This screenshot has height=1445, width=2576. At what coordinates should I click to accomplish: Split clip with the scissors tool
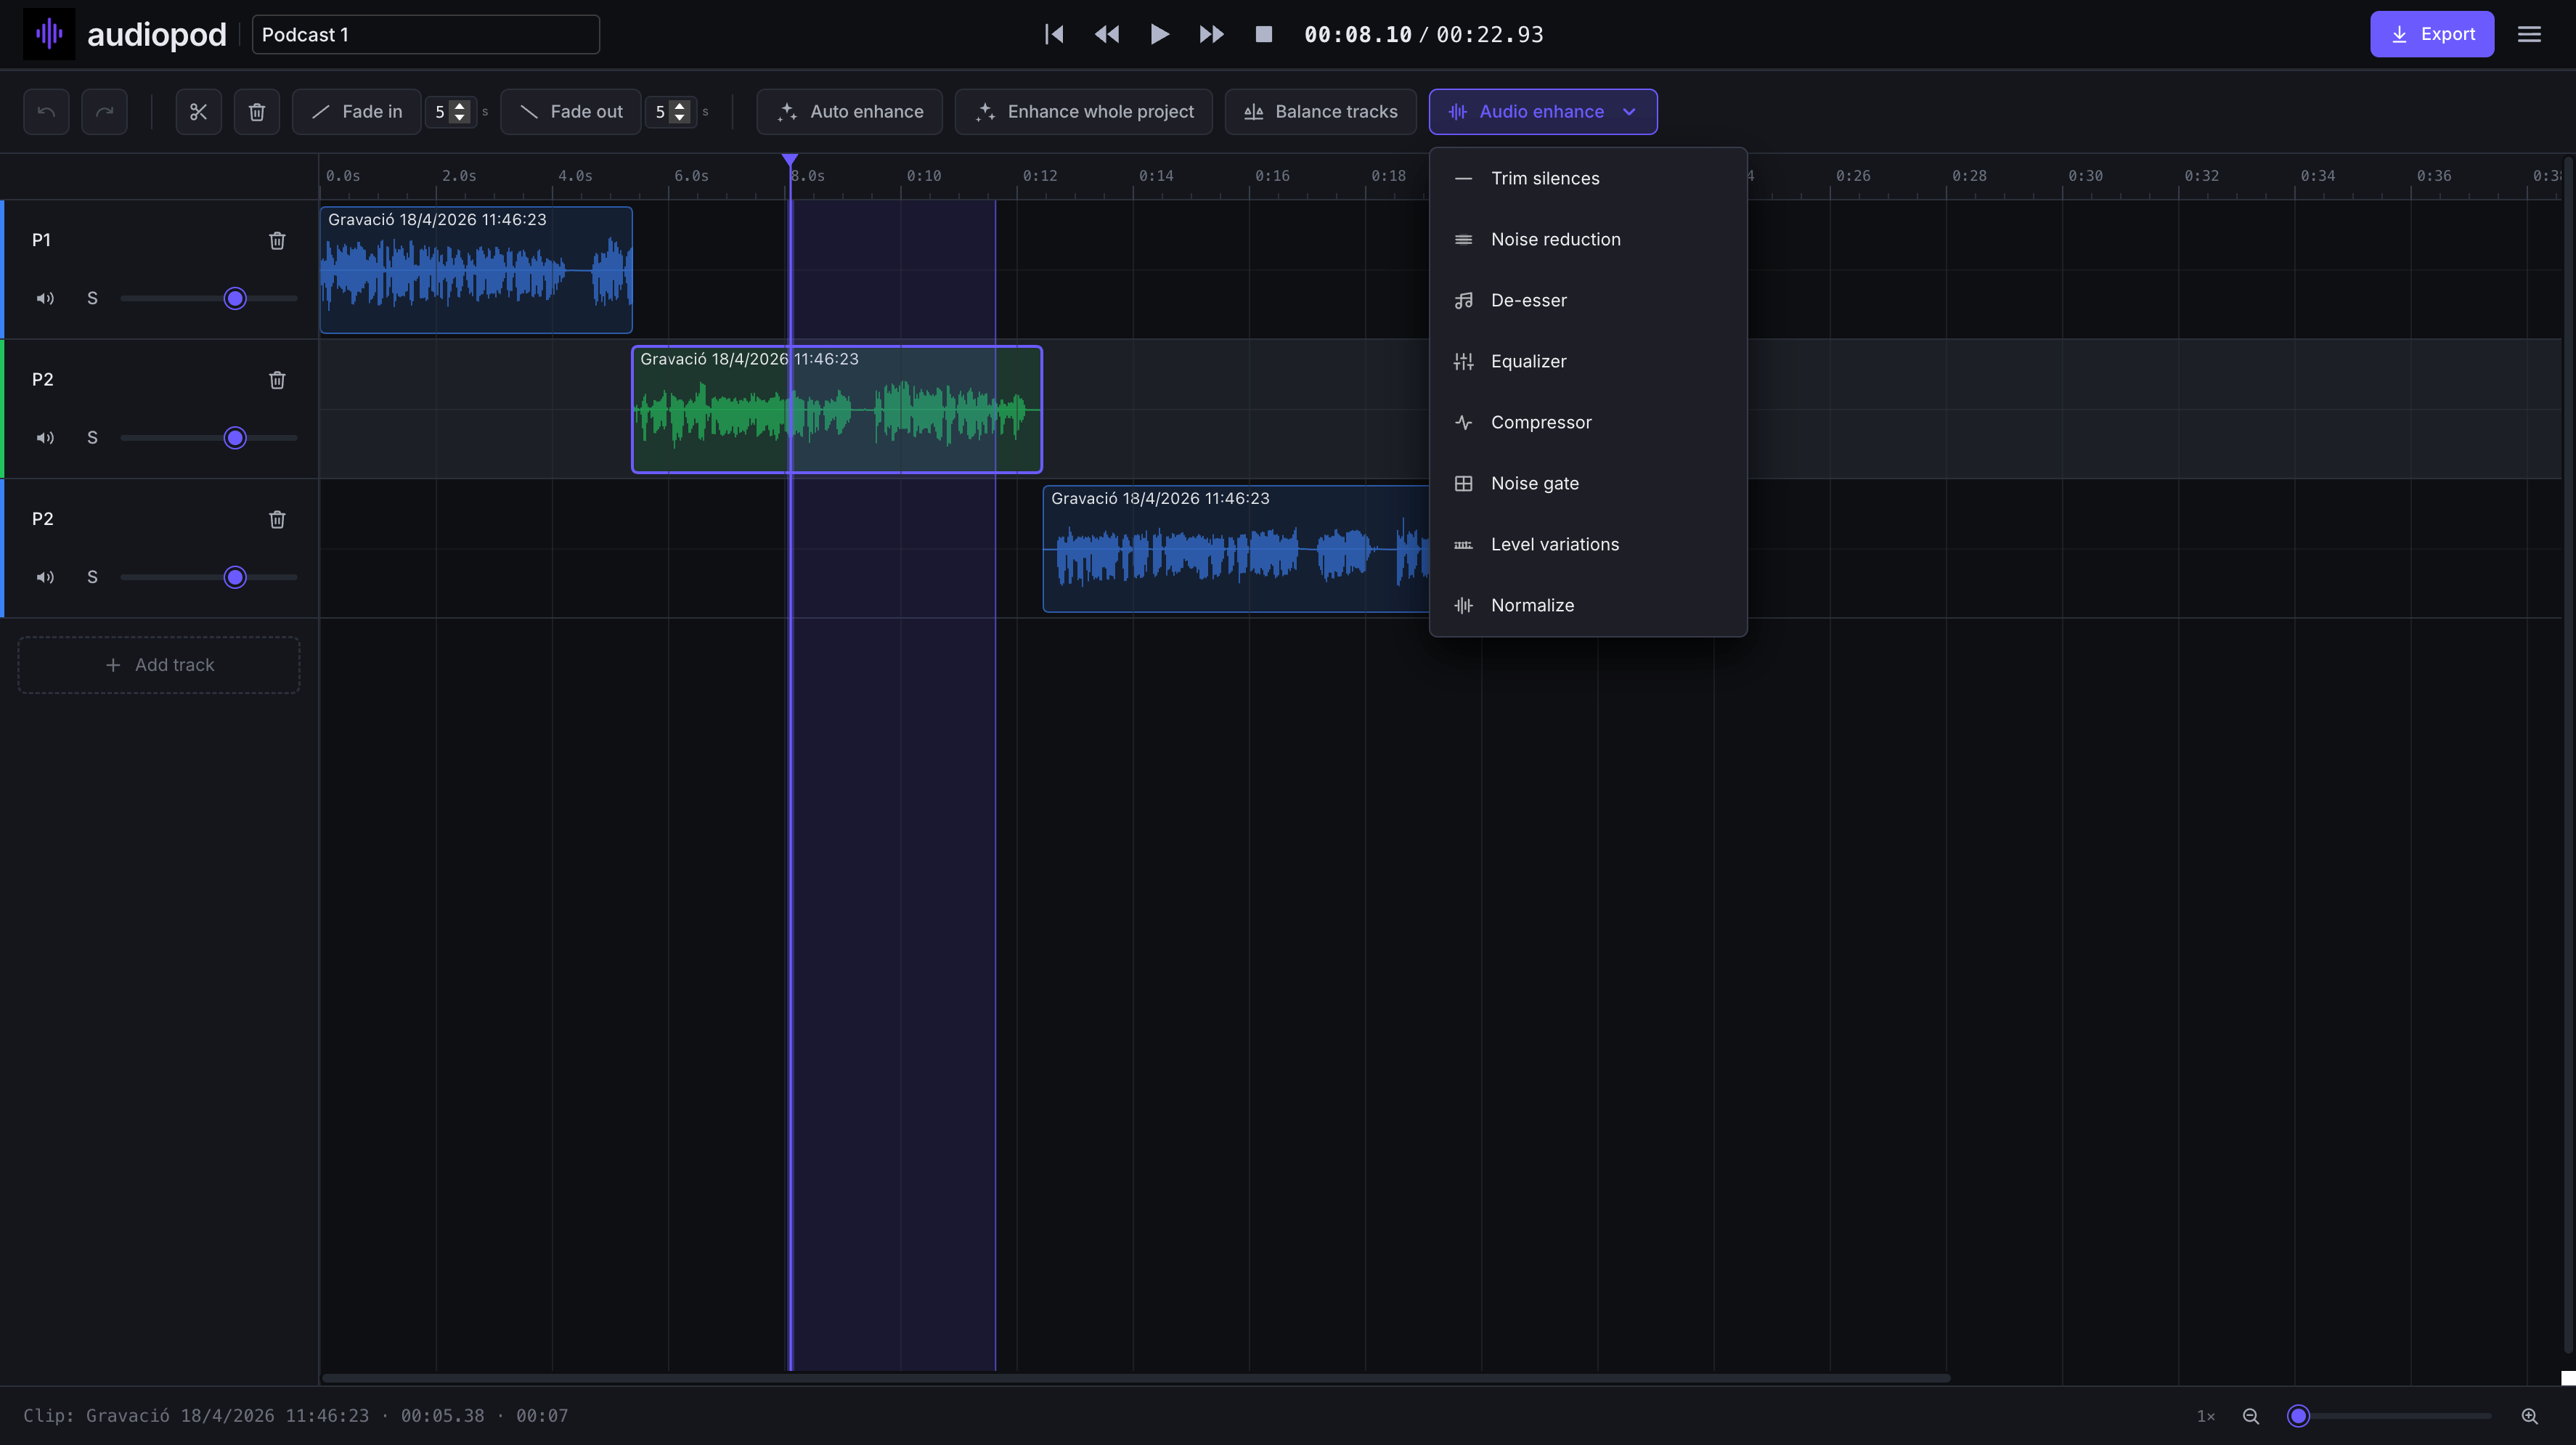tap(198, 111)
